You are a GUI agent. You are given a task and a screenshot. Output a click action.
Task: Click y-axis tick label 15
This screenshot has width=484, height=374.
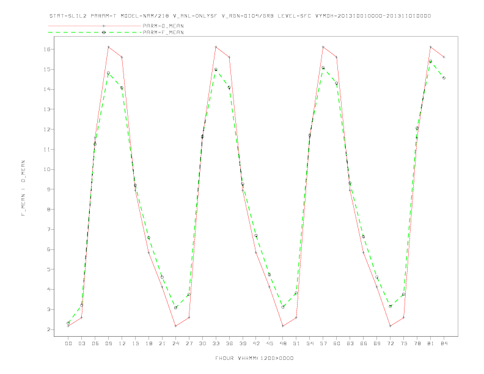[x=46, y=70]
